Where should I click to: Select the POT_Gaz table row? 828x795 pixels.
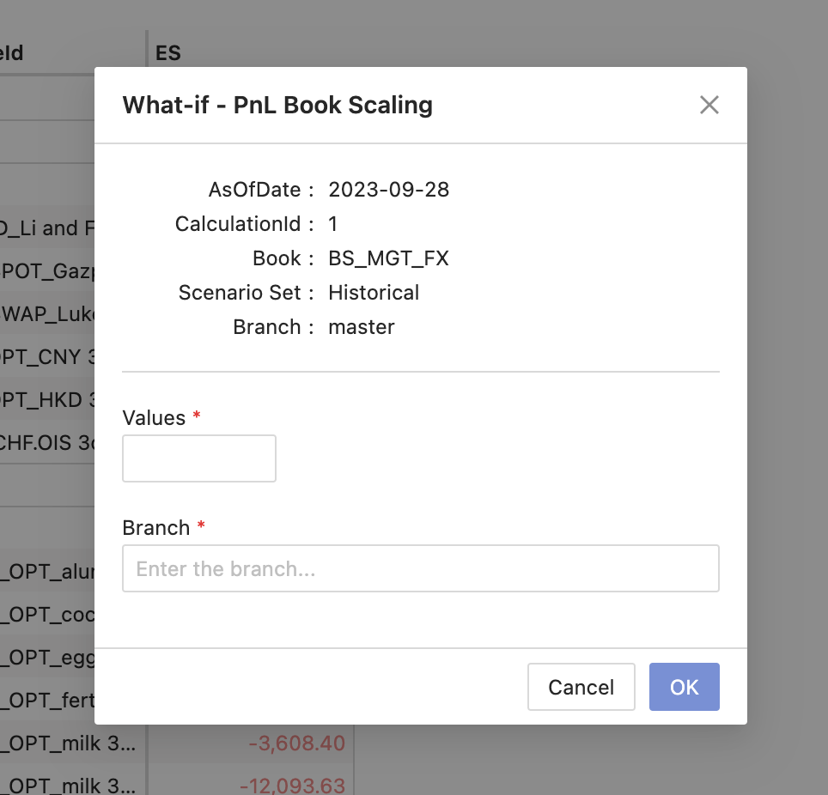[x=47, y=270]
